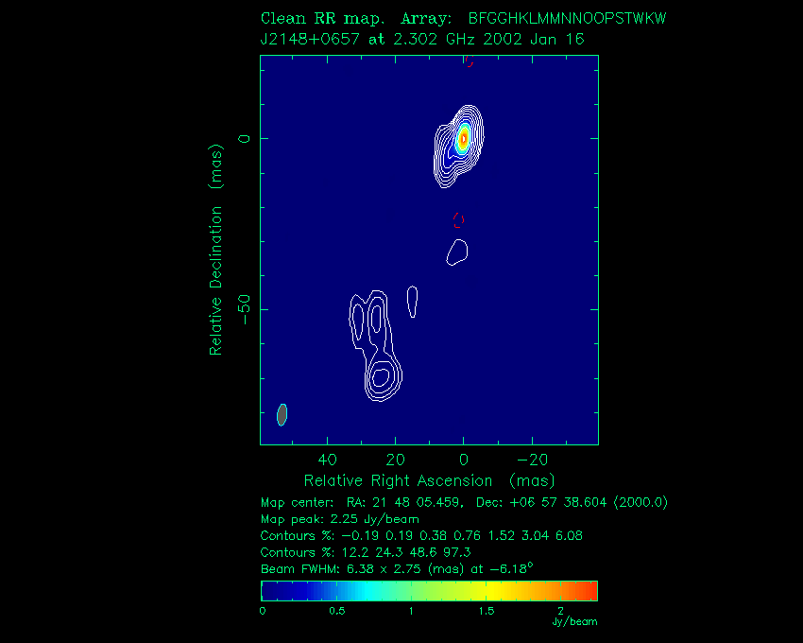
Task: Click the southern jet component inner contour
Action: pyautogui.click(x=381, y=377)
